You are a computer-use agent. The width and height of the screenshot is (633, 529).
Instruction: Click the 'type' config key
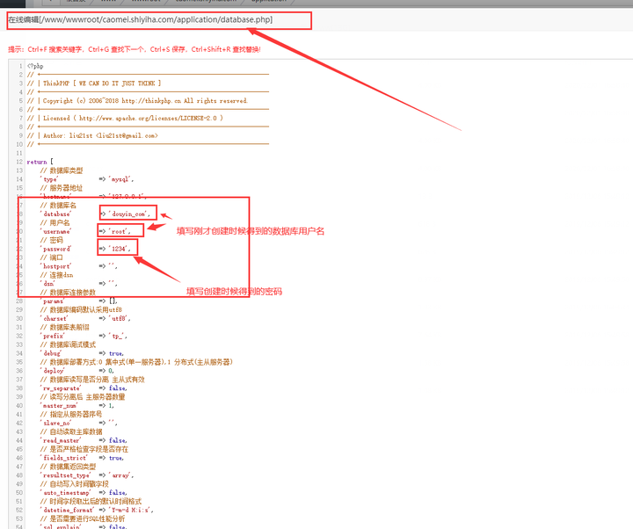click(x=49, y=179)
